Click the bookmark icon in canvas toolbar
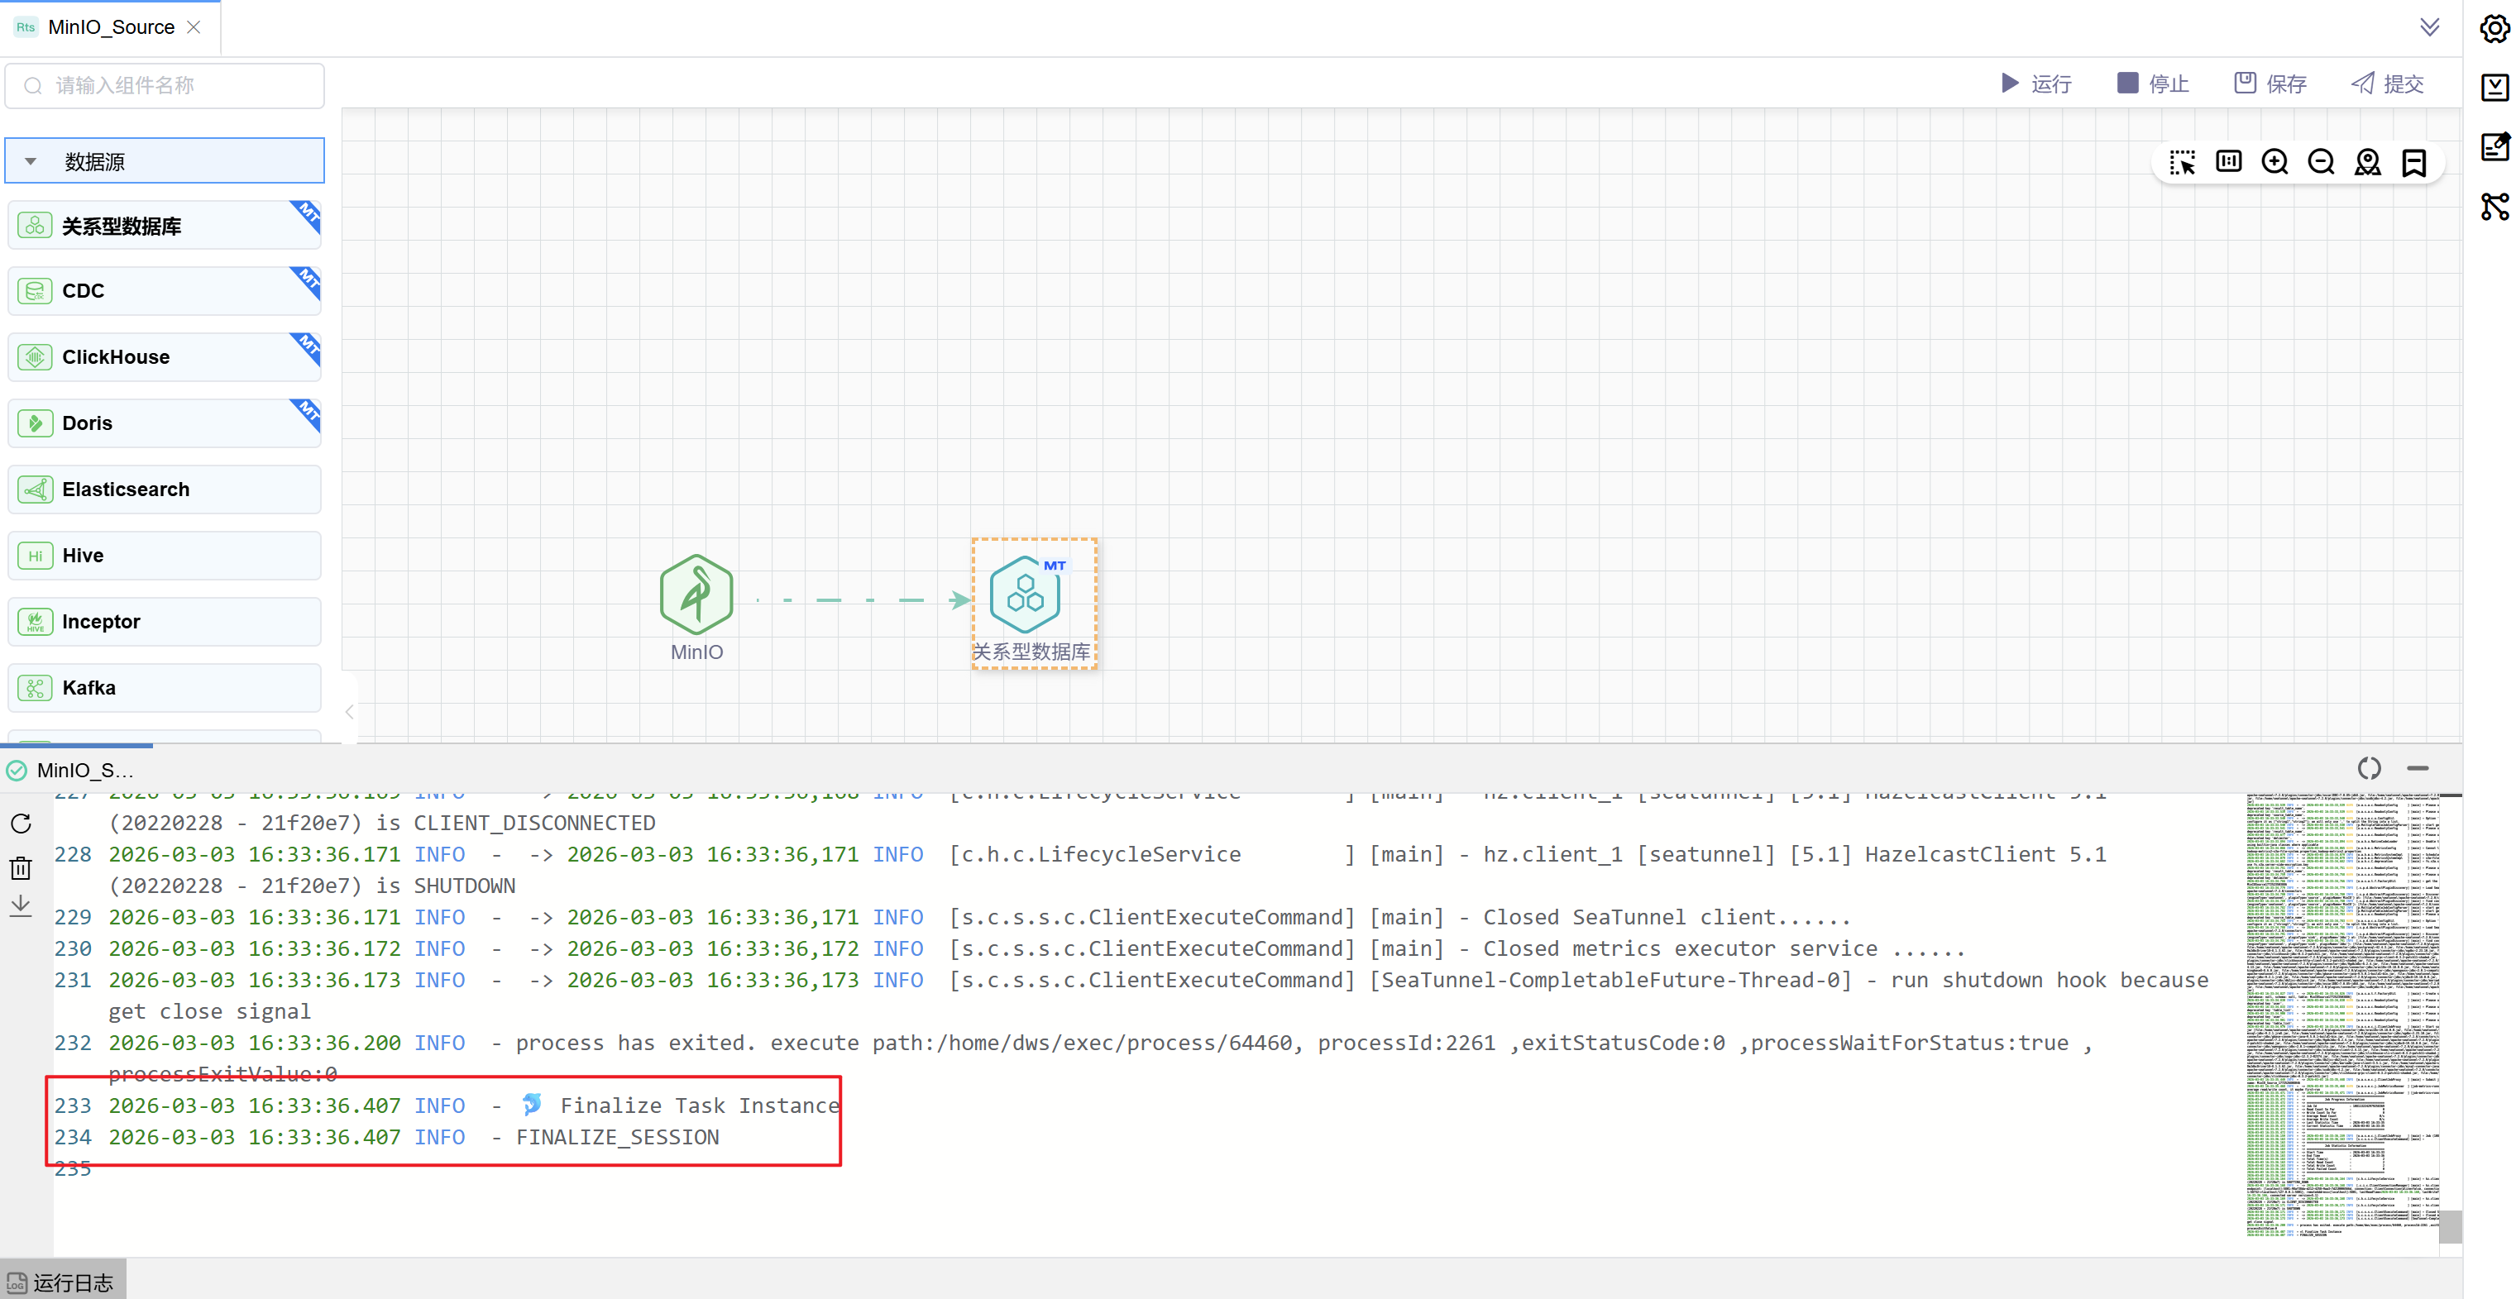Viewport: 2516px width, 1299px height. pyautogui.click(x=2413, y=162)
